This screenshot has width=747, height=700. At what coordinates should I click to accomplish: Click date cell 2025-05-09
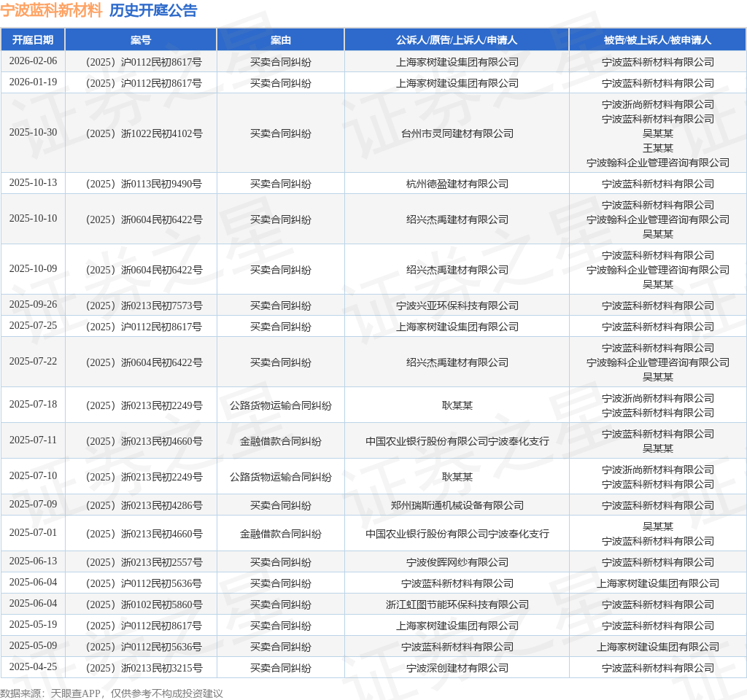[33, 646]
